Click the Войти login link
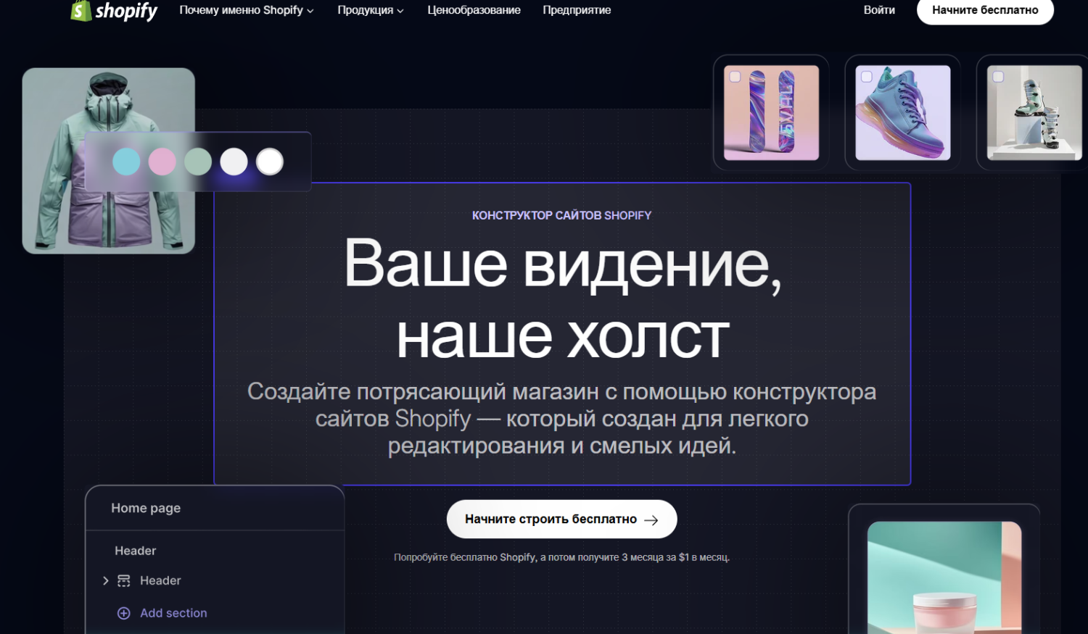The image size is (1088, 634). point(879,10)
